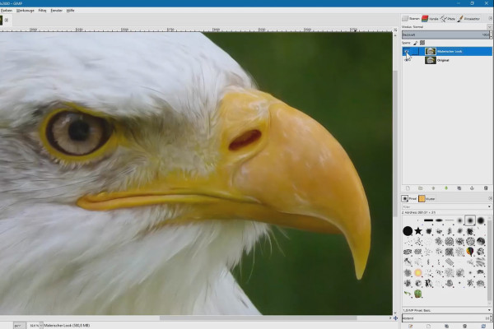The height and width of the screenshot is (329, 494).
Task: Switch to the Pinseleditor tab
Action: 468,19
